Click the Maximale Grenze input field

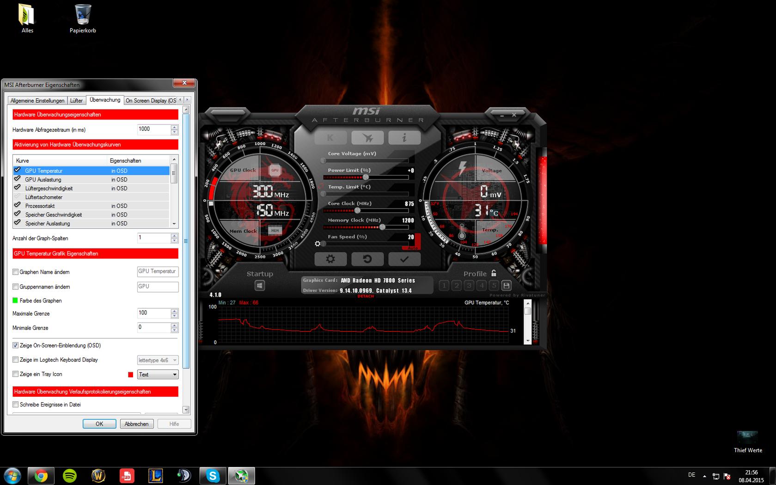[154, 313]
